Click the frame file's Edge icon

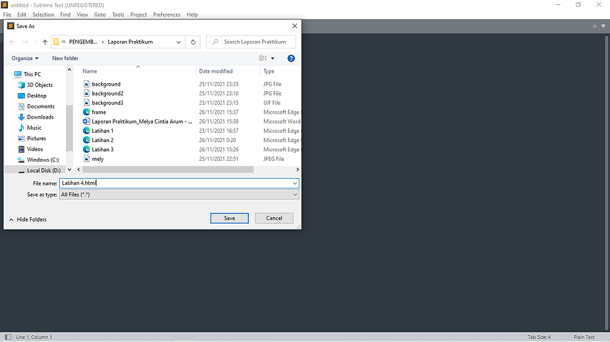pyautogui.click(x=87, y=112)
